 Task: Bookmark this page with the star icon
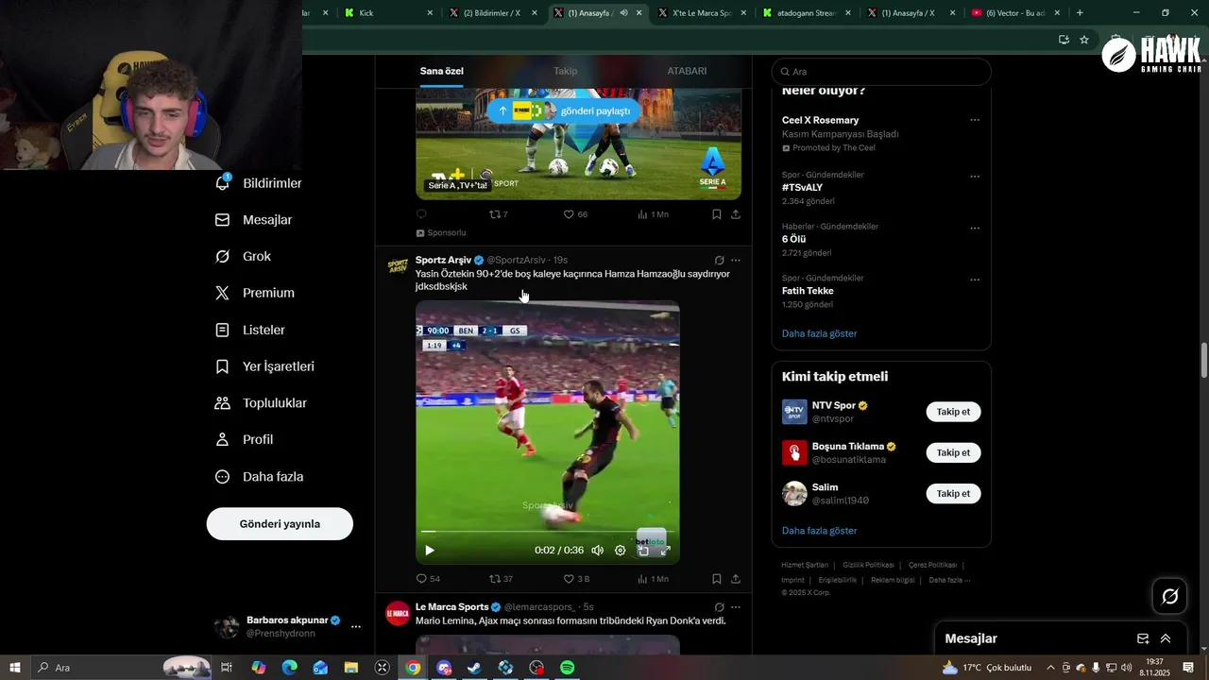point(1084,40)
